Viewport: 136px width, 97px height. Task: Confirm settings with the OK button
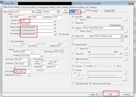[x=110, y=94]
